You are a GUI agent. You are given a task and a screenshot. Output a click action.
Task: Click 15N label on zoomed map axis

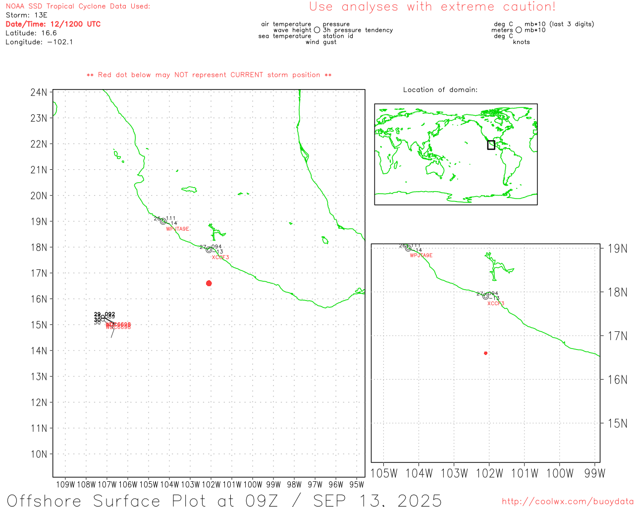click(x=617, y=423)
